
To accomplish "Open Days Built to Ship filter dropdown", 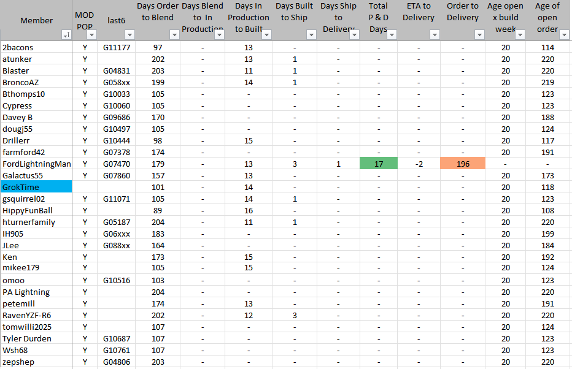I will 309,36.
